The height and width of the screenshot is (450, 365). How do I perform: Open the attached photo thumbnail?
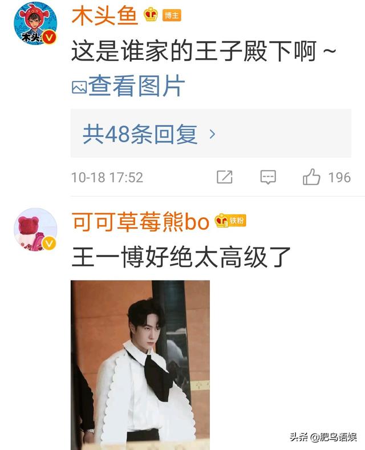point(140,365)
